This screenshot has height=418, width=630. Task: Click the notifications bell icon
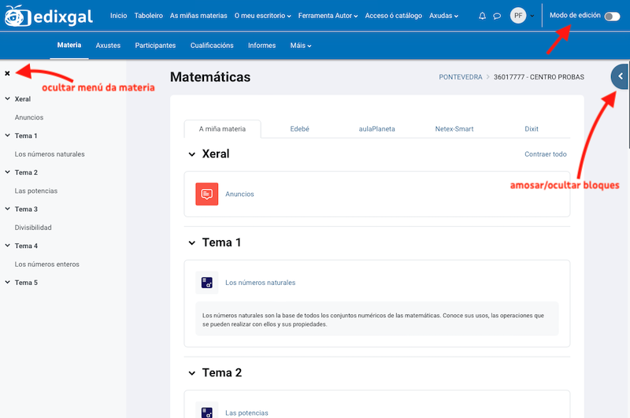(482, 16)
